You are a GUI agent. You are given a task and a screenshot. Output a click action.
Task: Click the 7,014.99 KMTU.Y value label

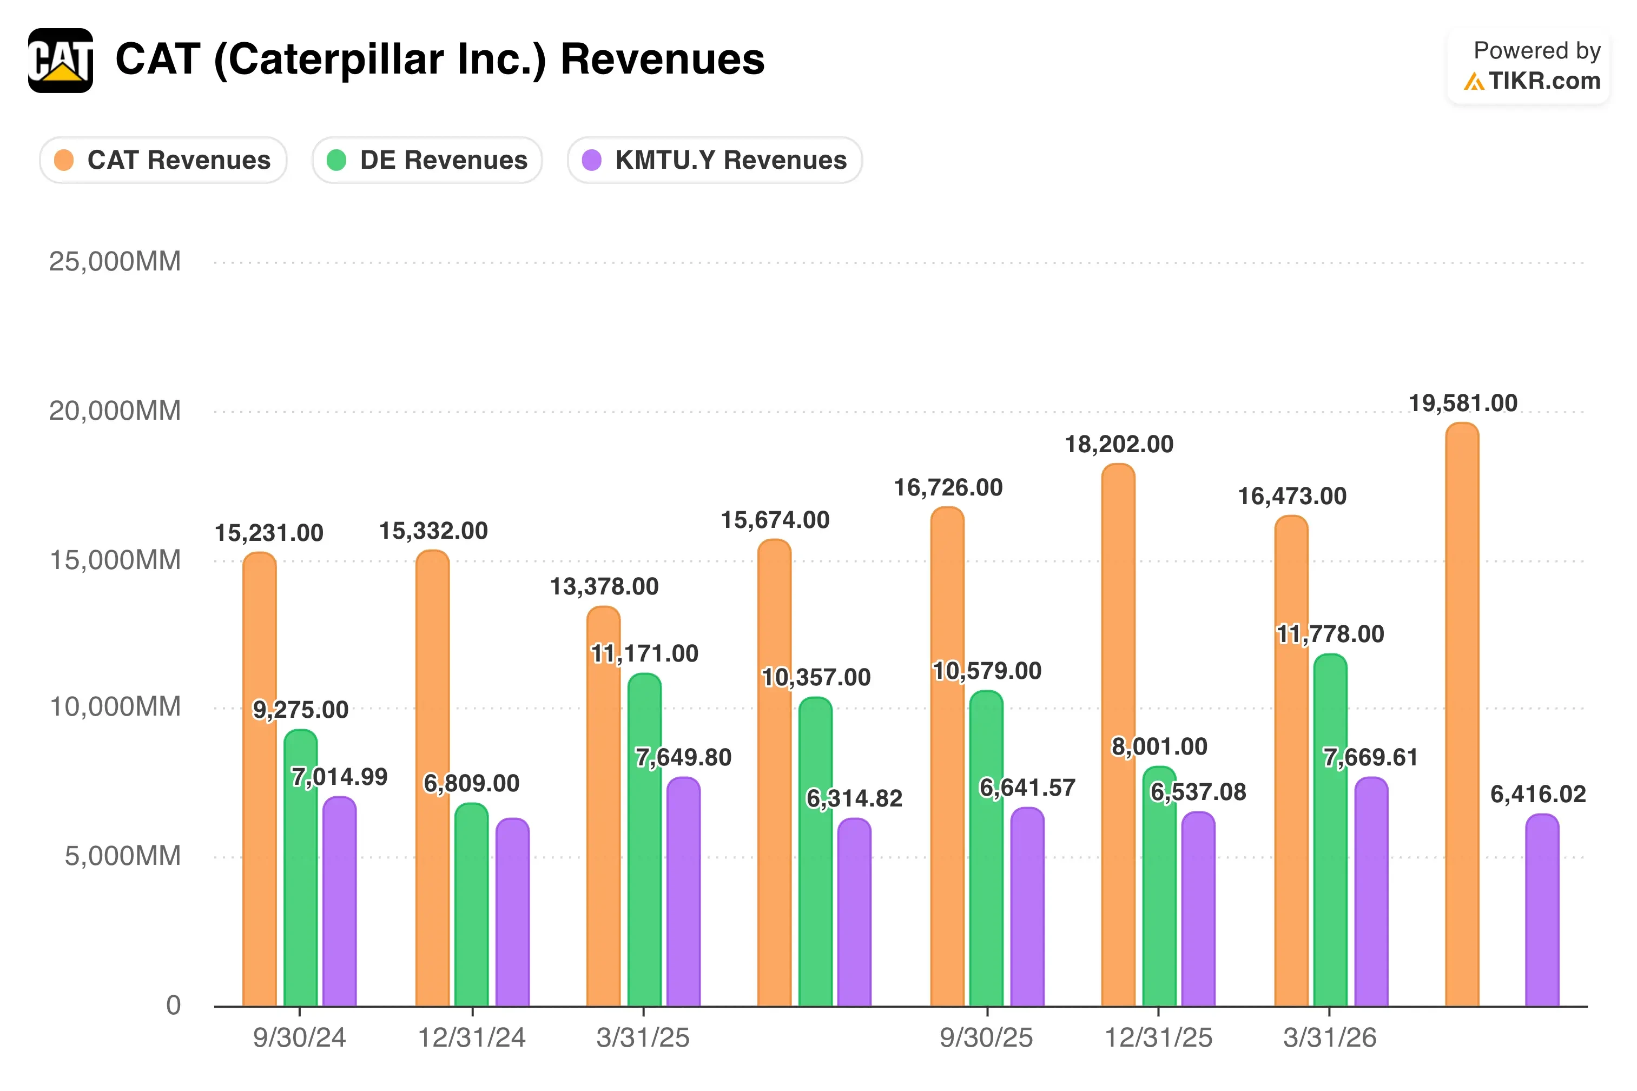pyautogui.click(x=340, y=777)
